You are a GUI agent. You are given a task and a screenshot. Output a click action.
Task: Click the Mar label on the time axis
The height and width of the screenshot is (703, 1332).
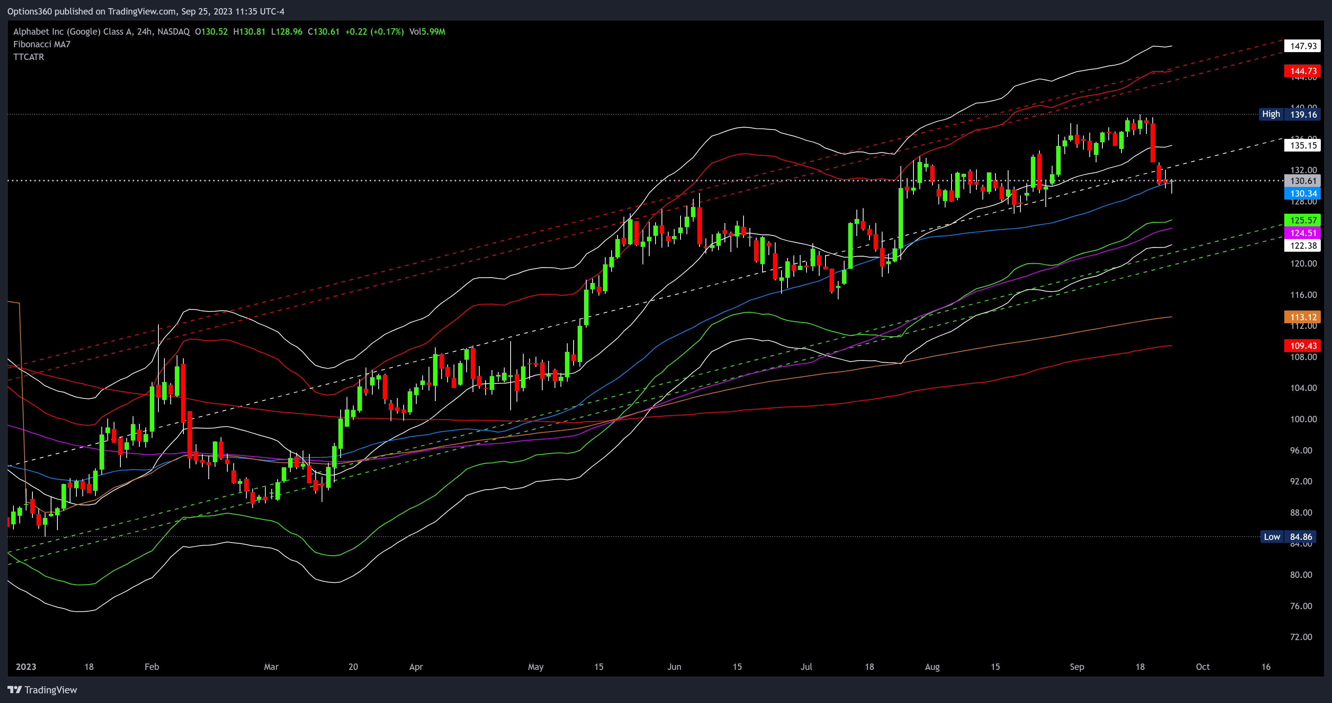coord(271,667)
